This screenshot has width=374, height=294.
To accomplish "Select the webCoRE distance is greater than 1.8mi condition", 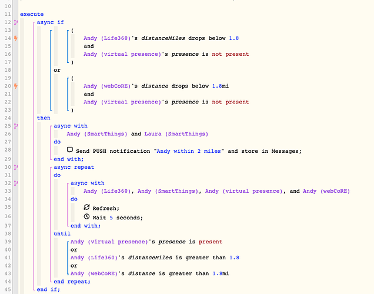I will point(149,274).
